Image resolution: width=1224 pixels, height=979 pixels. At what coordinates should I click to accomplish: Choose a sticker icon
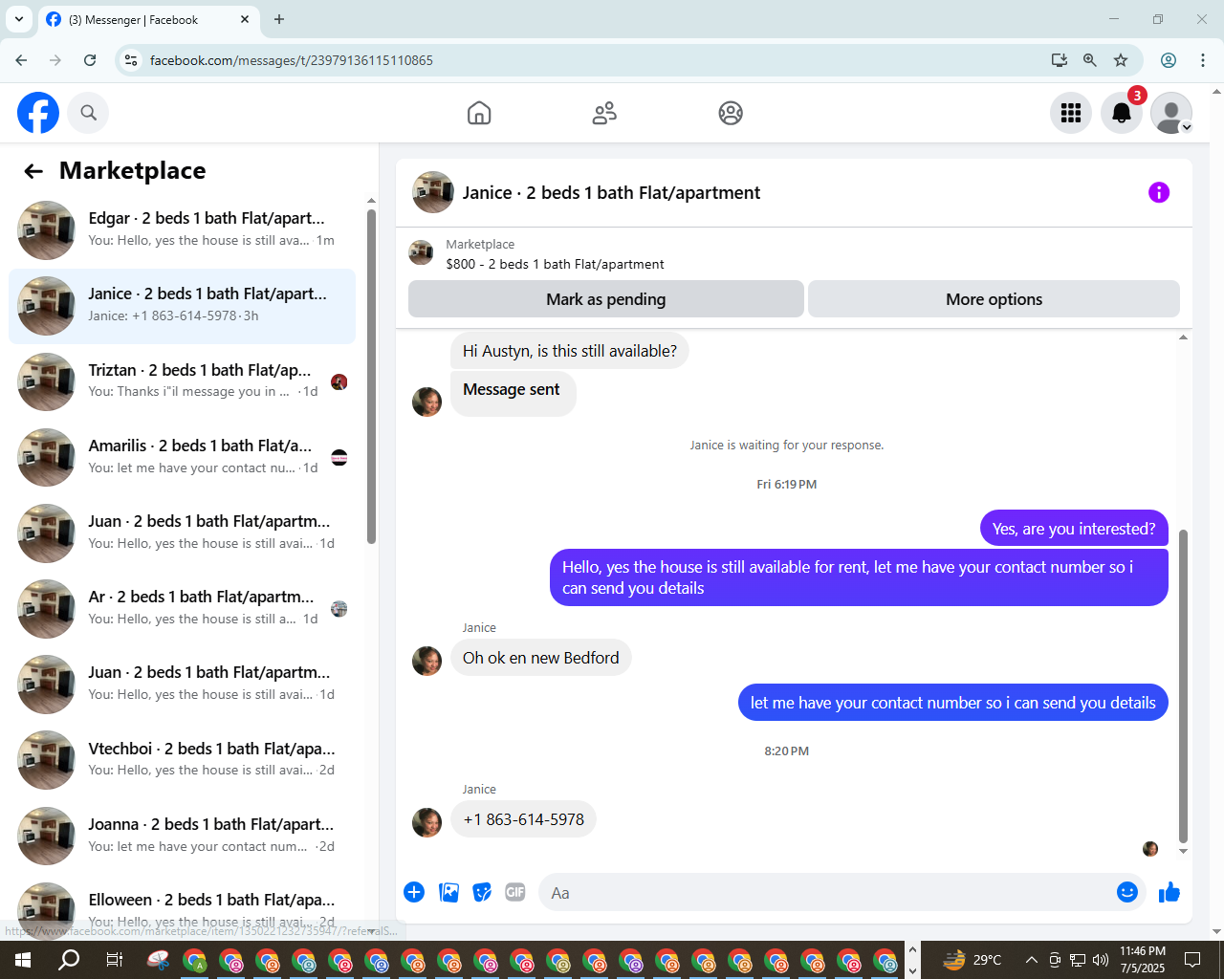[x=482, y=892]
